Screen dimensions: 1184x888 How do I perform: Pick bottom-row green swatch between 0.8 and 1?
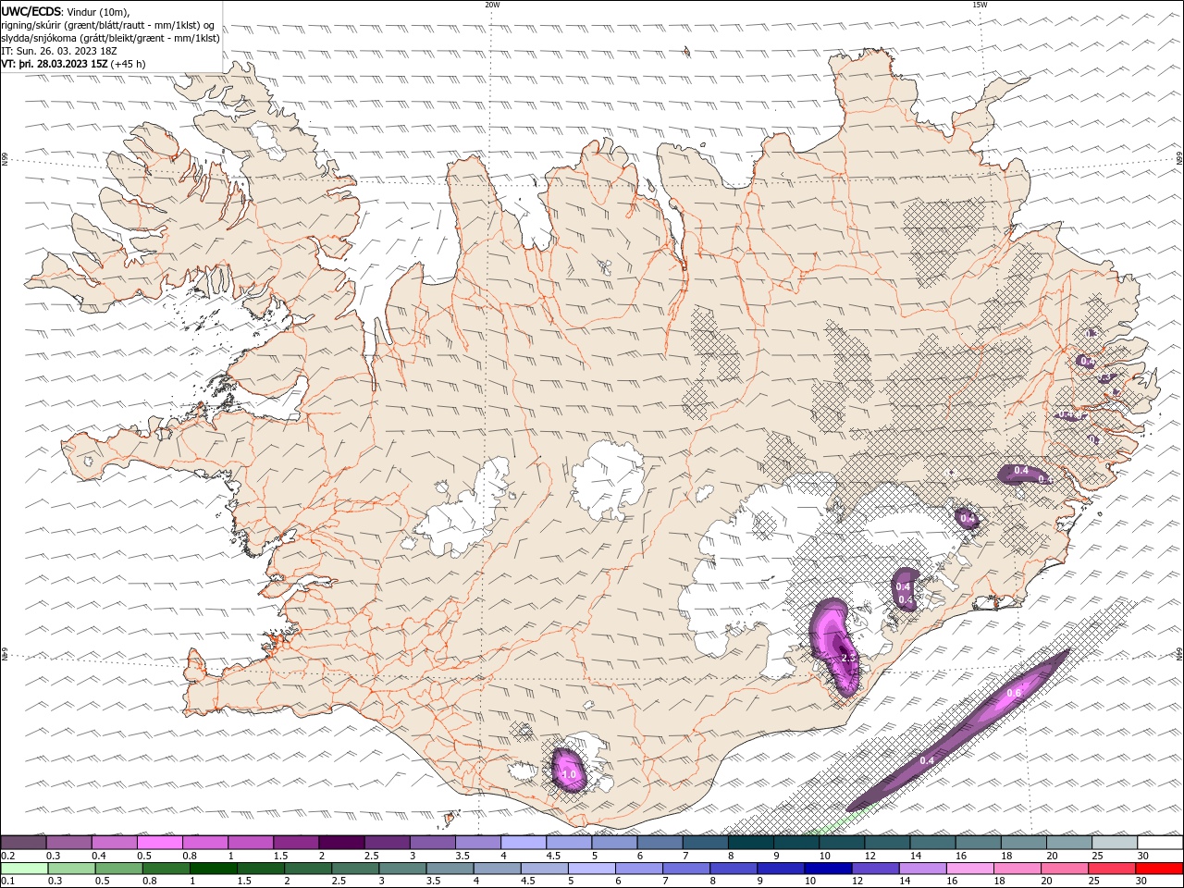tap(166, 869)
